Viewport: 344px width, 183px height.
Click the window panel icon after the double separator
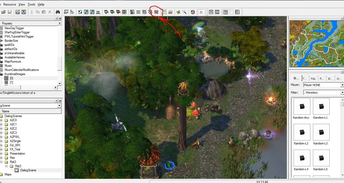coord(211,12)
